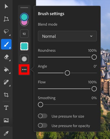110x139 pixels.
Task: Click the Roundness slider handle
Action: 94,57
